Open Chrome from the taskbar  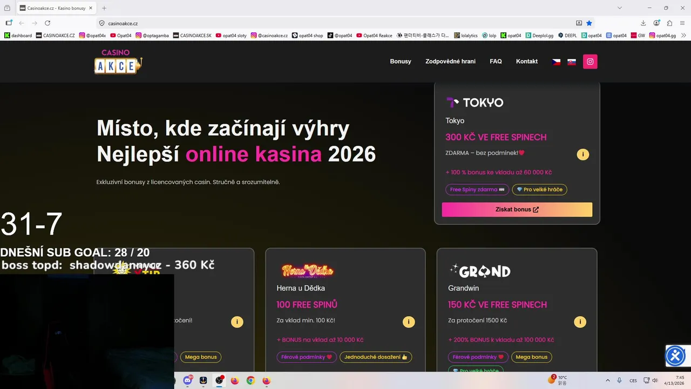250,380
